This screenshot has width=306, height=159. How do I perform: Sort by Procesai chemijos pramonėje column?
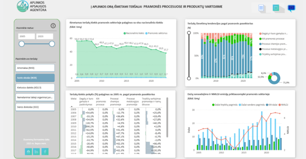116,102
